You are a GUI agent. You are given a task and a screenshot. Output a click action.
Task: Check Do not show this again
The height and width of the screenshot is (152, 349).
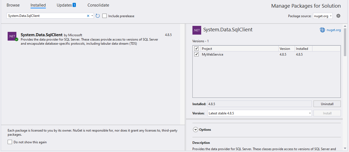[x=10, y=142]
